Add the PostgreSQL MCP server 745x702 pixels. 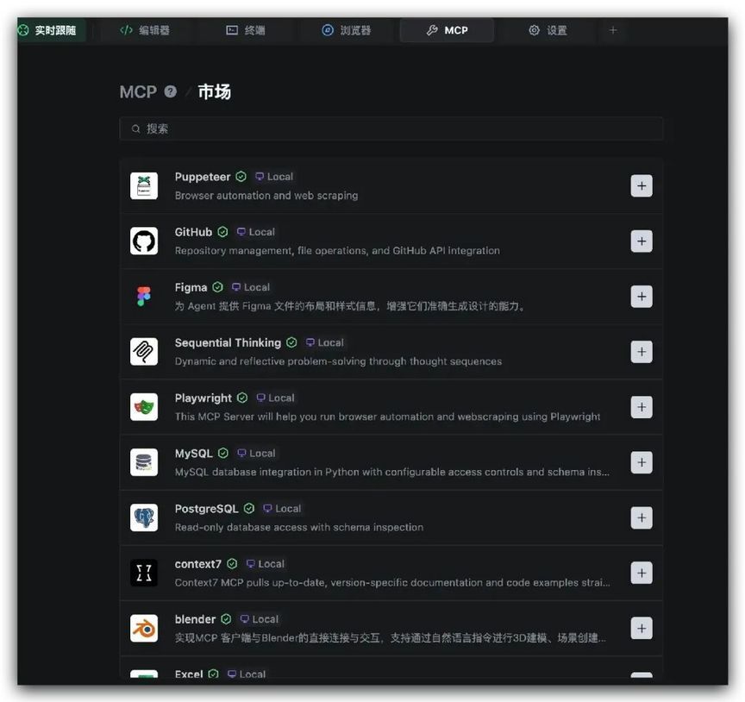coord(642,517)
